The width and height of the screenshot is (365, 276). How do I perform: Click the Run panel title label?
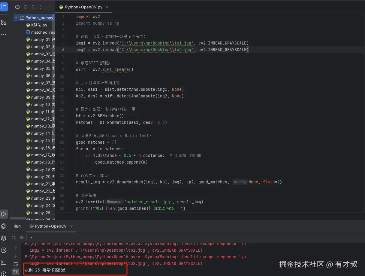tap(17, 226)
